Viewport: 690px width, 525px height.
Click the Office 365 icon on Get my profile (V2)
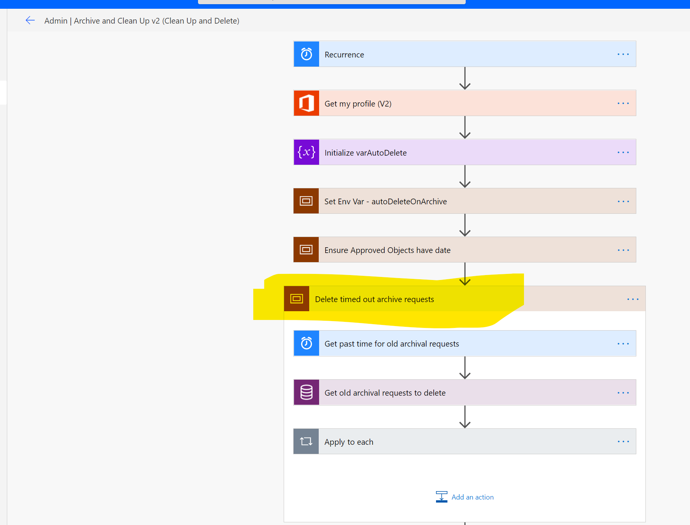click(x=306, y=103)
